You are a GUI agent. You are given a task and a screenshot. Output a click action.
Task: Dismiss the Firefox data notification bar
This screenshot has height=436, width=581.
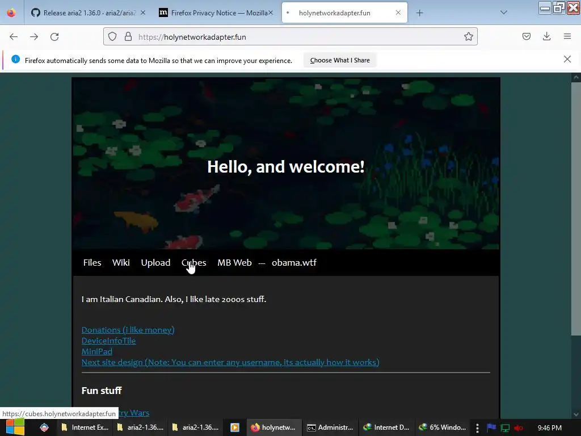567,59
